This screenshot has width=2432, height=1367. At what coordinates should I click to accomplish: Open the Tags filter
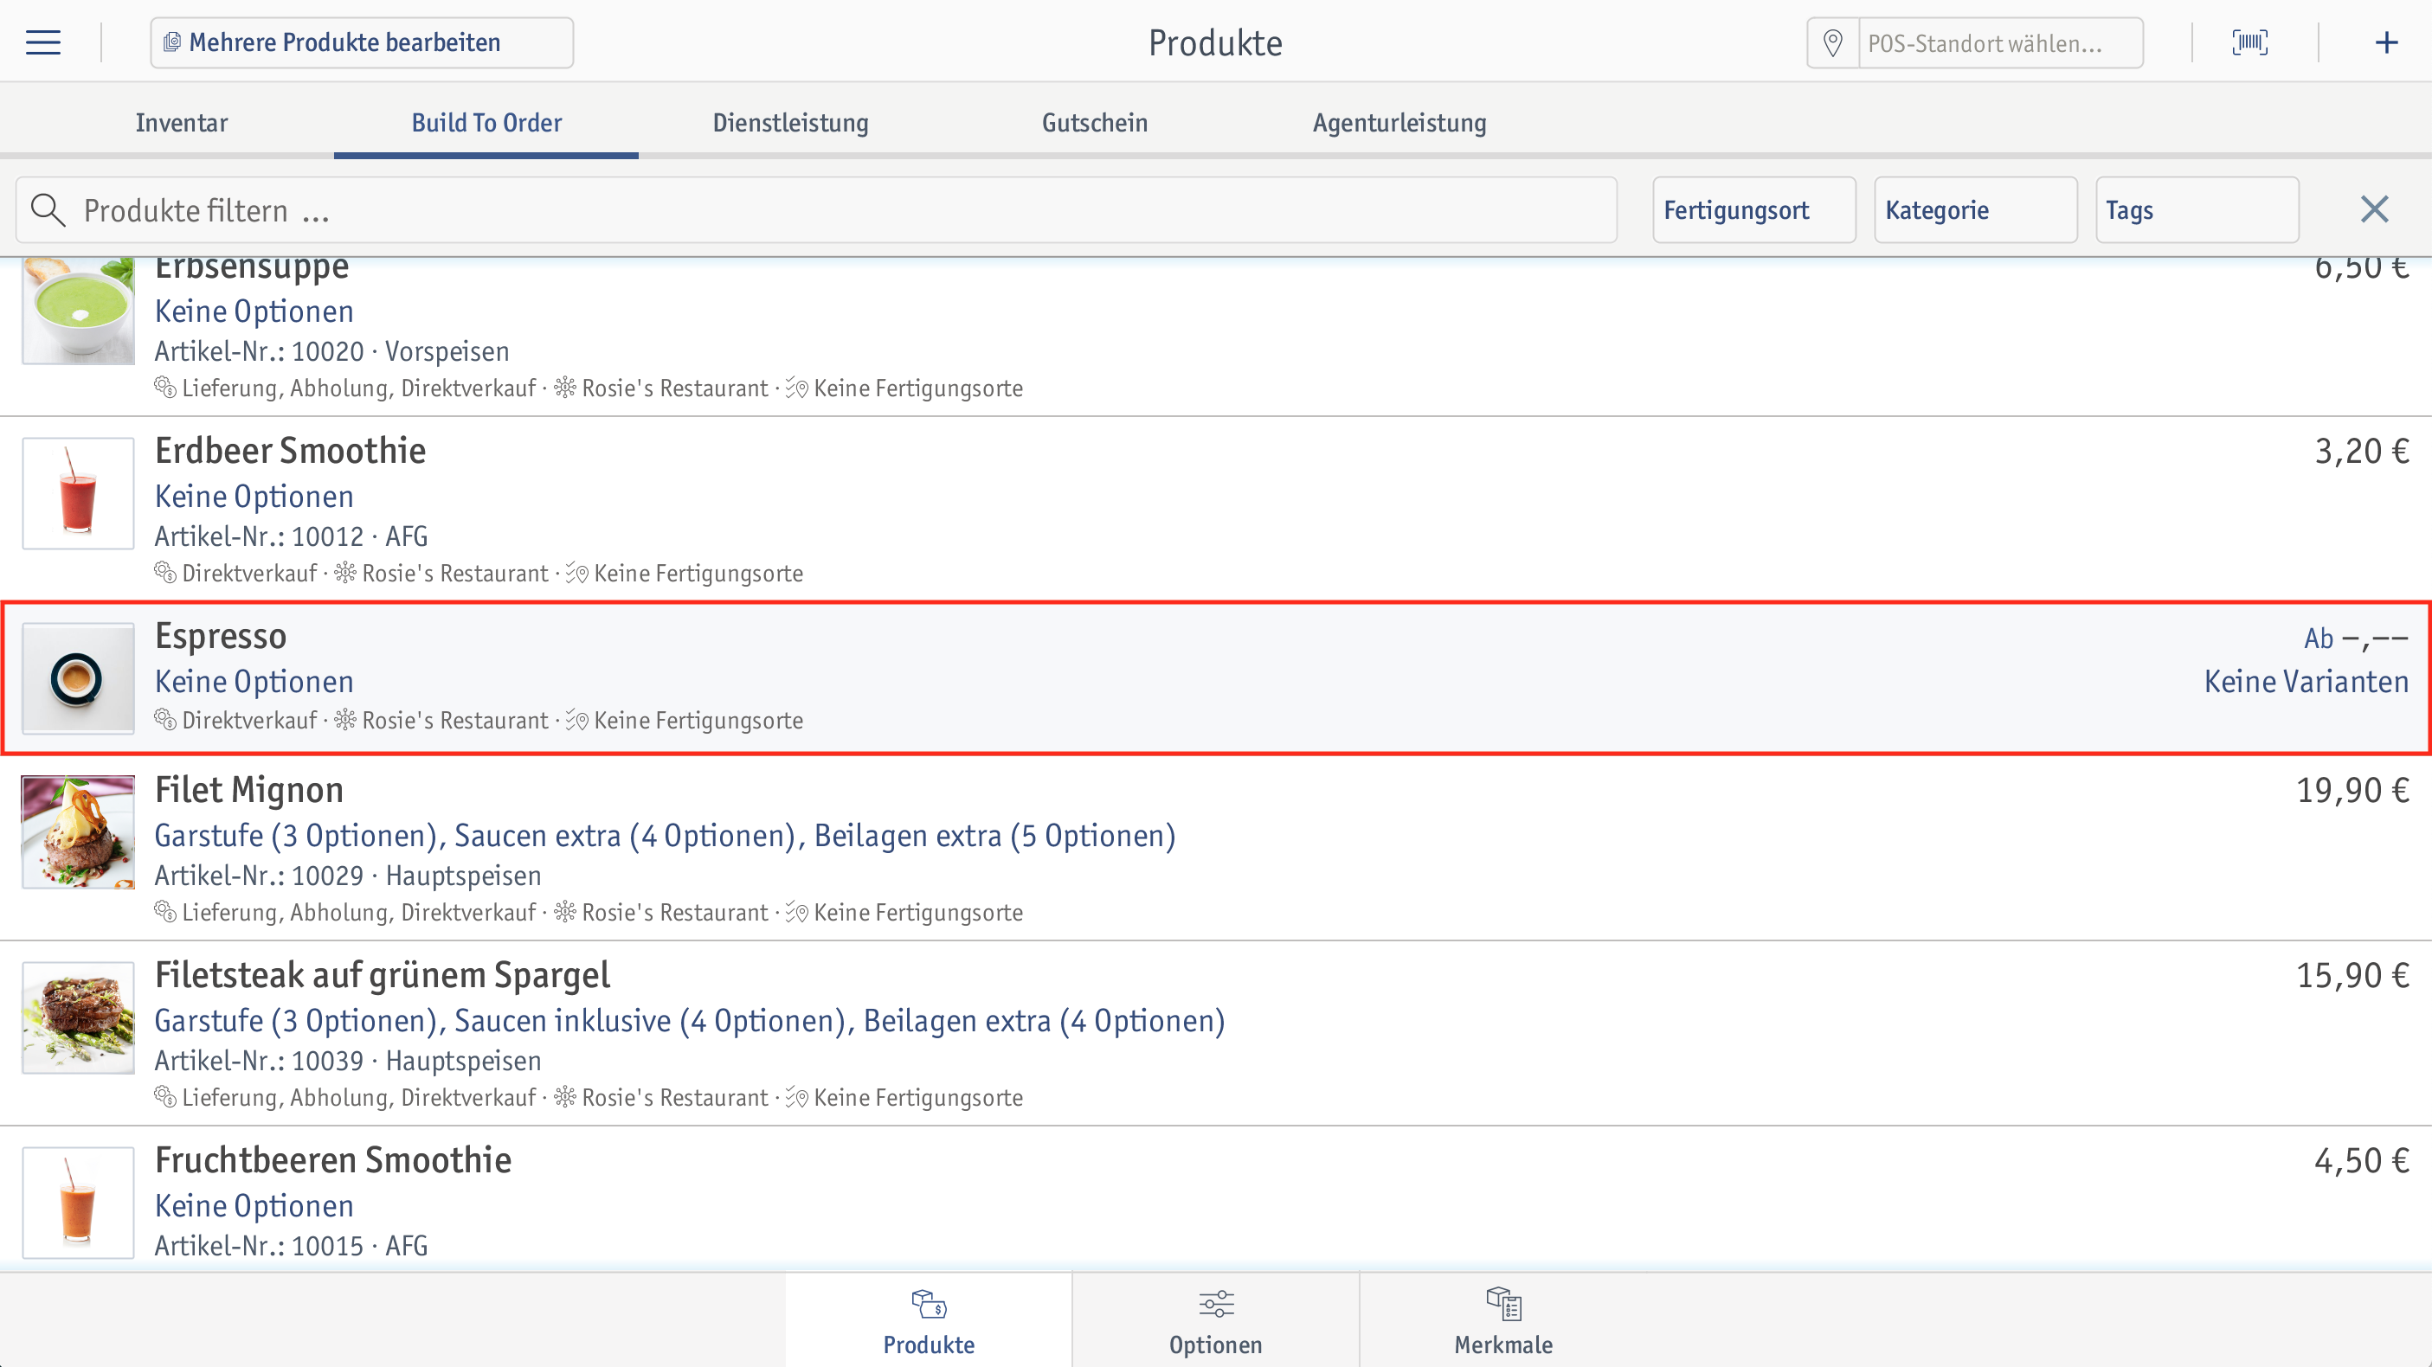(2197, 209)
